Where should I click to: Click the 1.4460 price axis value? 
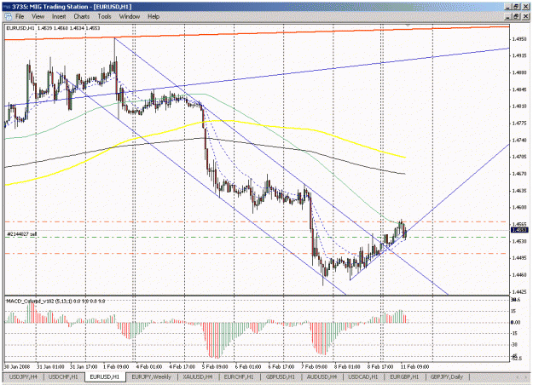pos(519,274)
